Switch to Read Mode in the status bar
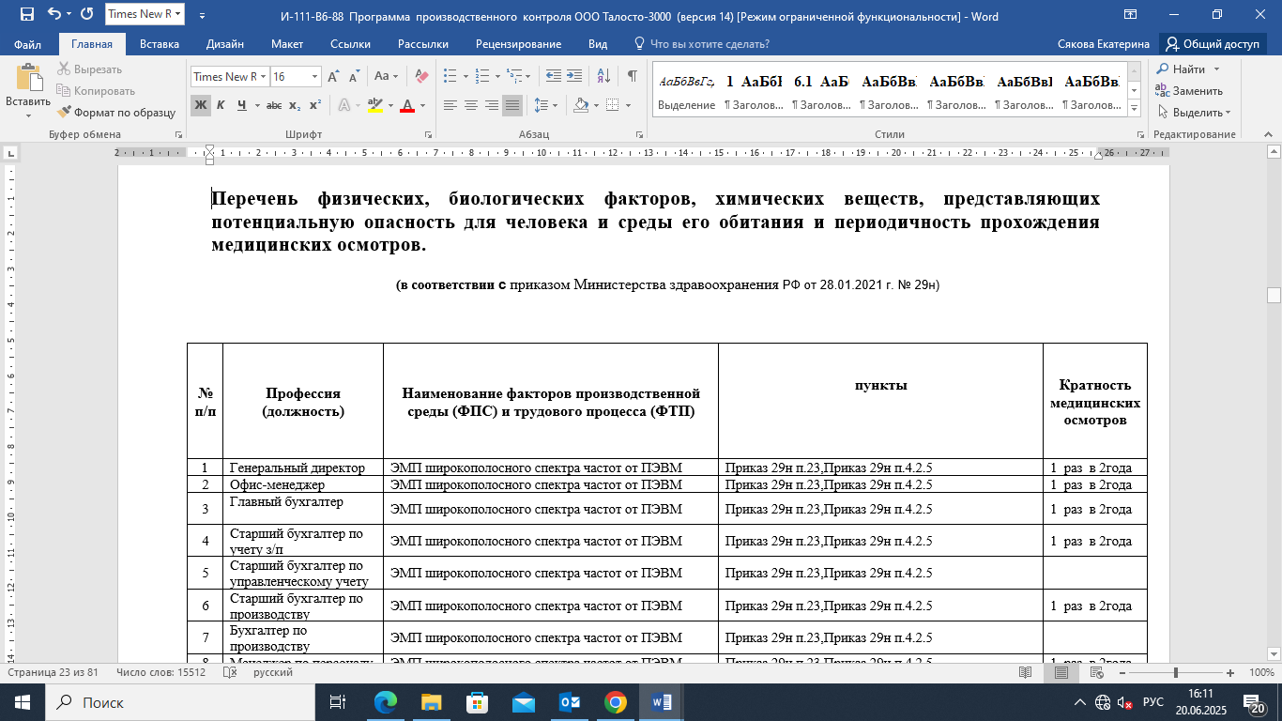 click(1026, 673)
